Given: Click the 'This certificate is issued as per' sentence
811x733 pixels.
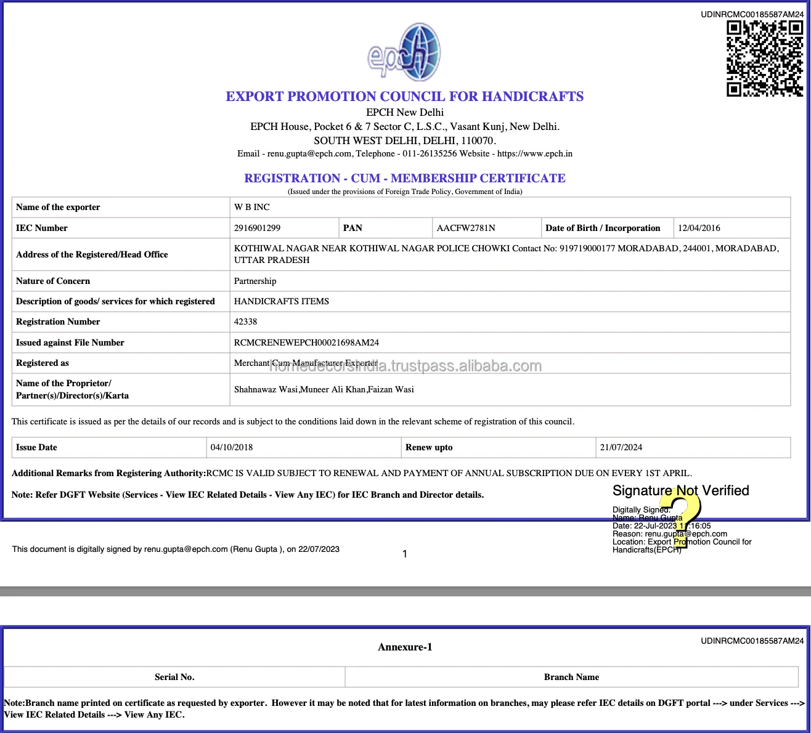Looking at the screenshot, I should tap(293, 421).
